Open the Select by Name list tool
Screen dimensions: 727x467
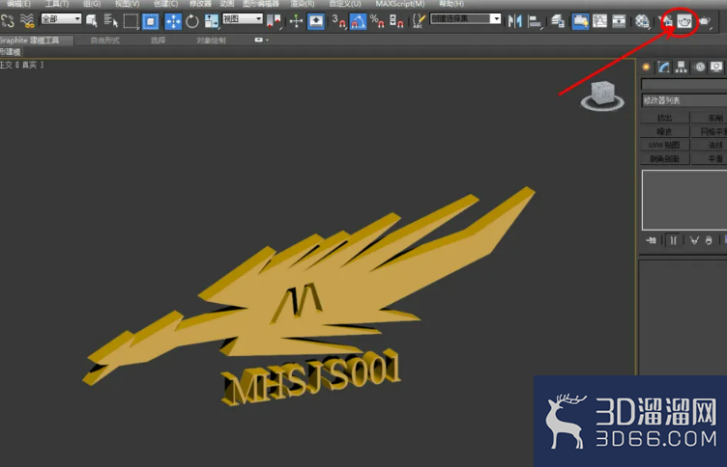click(111, 21)
